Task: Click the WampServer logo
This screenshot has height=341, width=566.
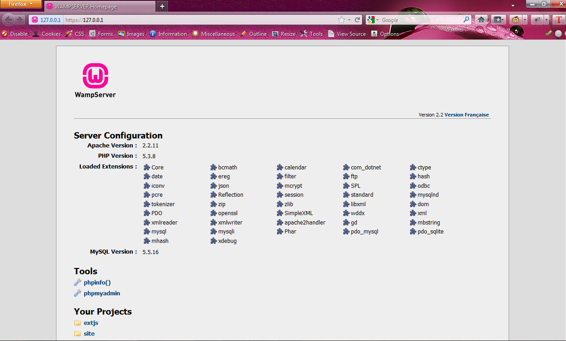Action: [x=95, y=81]
